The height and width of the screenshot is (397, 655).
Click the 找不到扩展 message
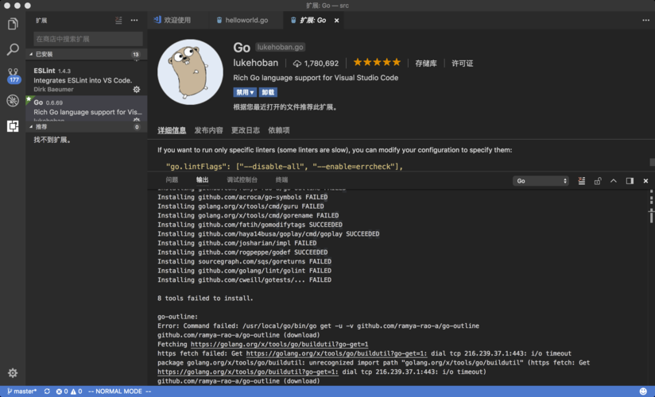tap(52, 140)
